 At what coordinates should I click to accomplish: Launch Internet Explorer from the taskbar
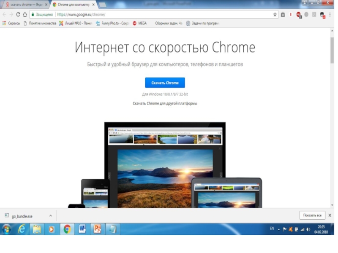(x=22, y=229)
